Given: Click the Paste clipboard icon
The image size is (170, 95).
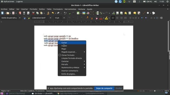Looking at the screenshot, I should (41, 13).
